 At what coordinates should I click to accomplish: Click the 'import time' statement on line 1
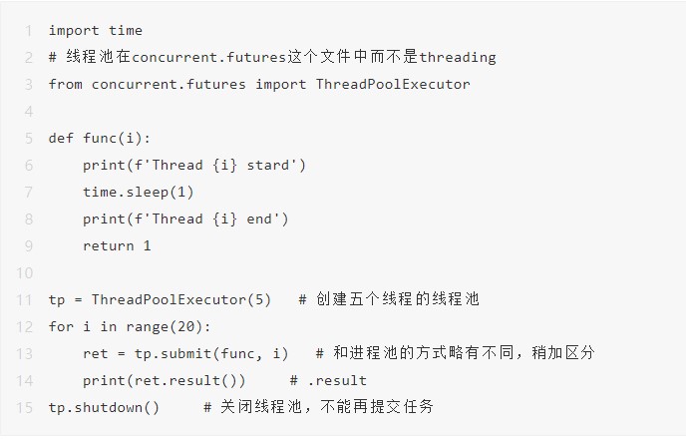[95, 31]
